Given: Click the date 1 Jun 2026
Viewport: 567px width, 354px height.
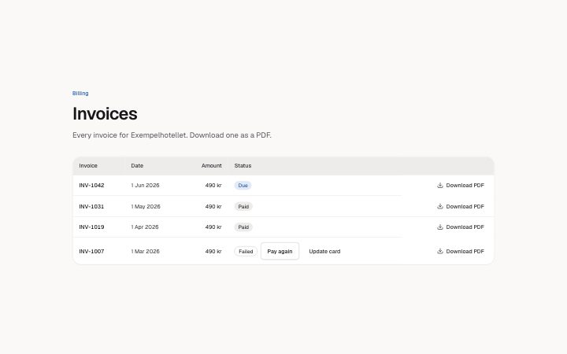Looking at the screenshot, I should click(x=145, y=186).
